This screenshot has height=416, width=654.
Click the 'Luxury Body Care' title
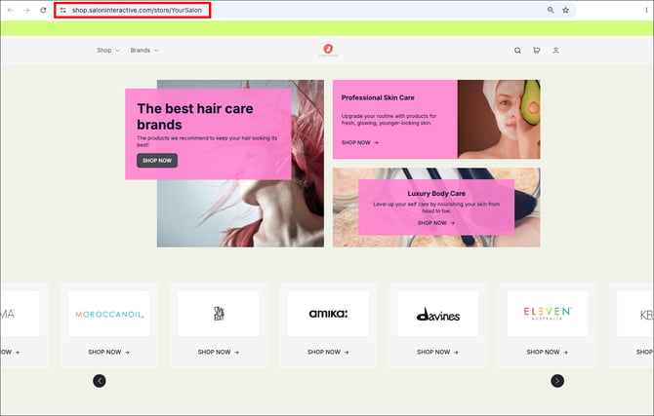tap(436, 193)
